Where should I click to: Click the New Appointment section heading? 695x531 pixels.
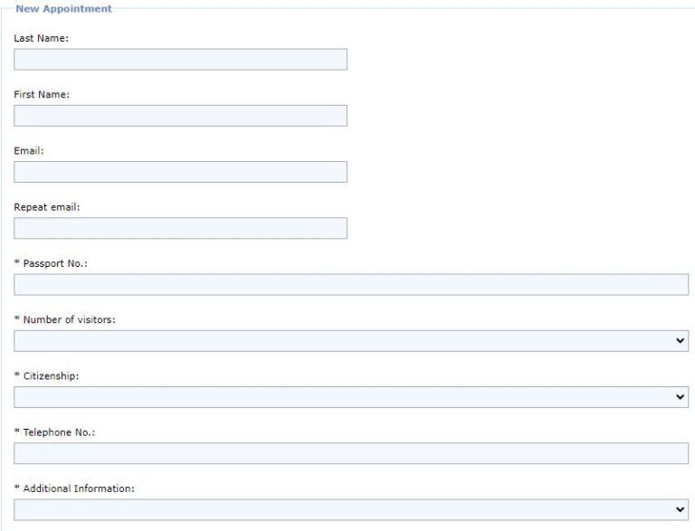tap(64, 9)
